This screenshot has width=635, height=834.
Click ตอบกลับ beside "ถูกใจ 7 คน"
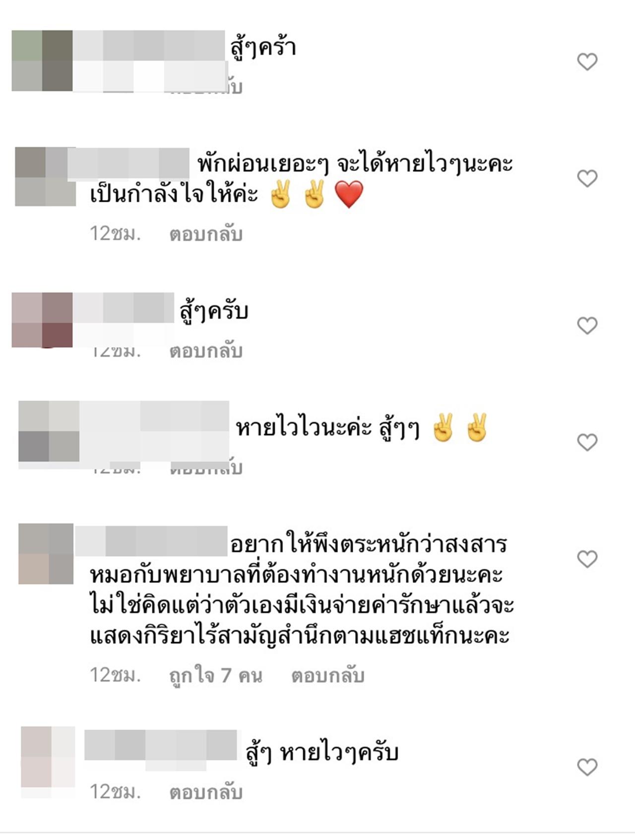click(x=328, y=675)
